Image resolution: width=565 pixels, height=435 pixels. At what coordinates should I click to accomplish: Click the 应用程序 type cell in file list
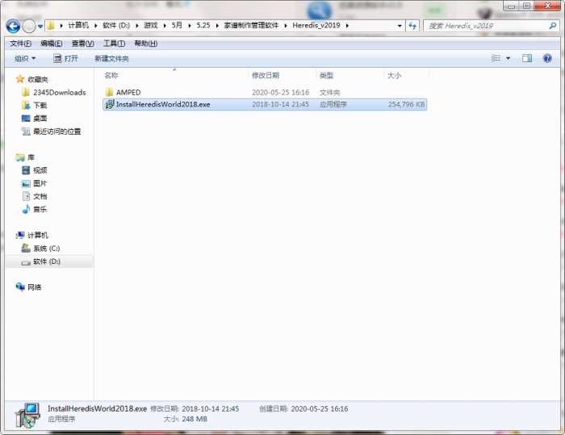(x=333, y=105)
